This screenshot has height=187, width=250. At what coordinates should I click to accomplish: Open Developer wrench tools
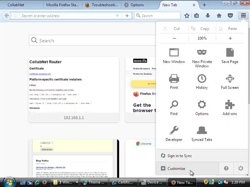174,134
